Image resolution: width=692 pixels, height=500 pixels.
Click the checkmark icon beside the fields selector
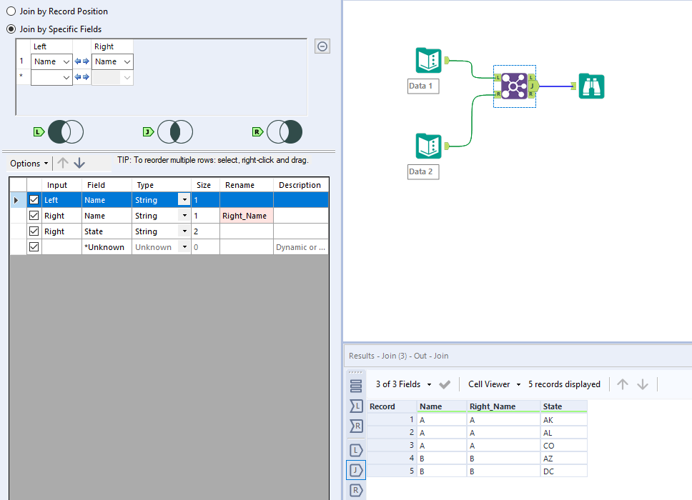point(445,384)
